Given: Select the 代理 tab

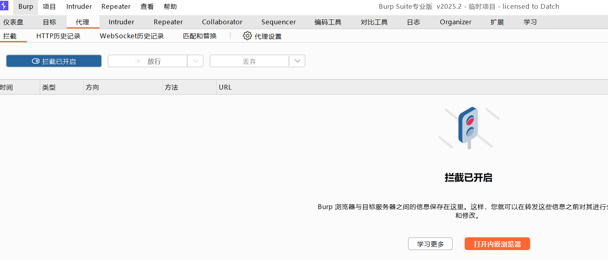Looking at the screenshot, I should click(x=83, y=22).
